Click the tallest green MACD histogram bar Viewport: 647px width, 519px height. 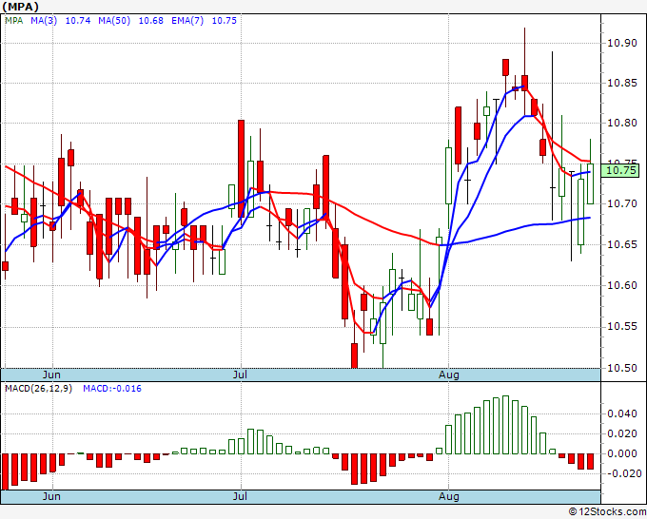tap(505, 425)
